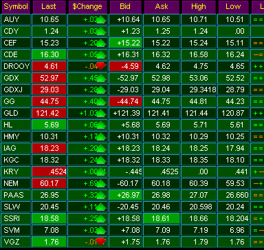The image size is (264, 250).
Task: Click the red down arrow in DROOY row
Action: pyautogui.click(x=100, y=66)
